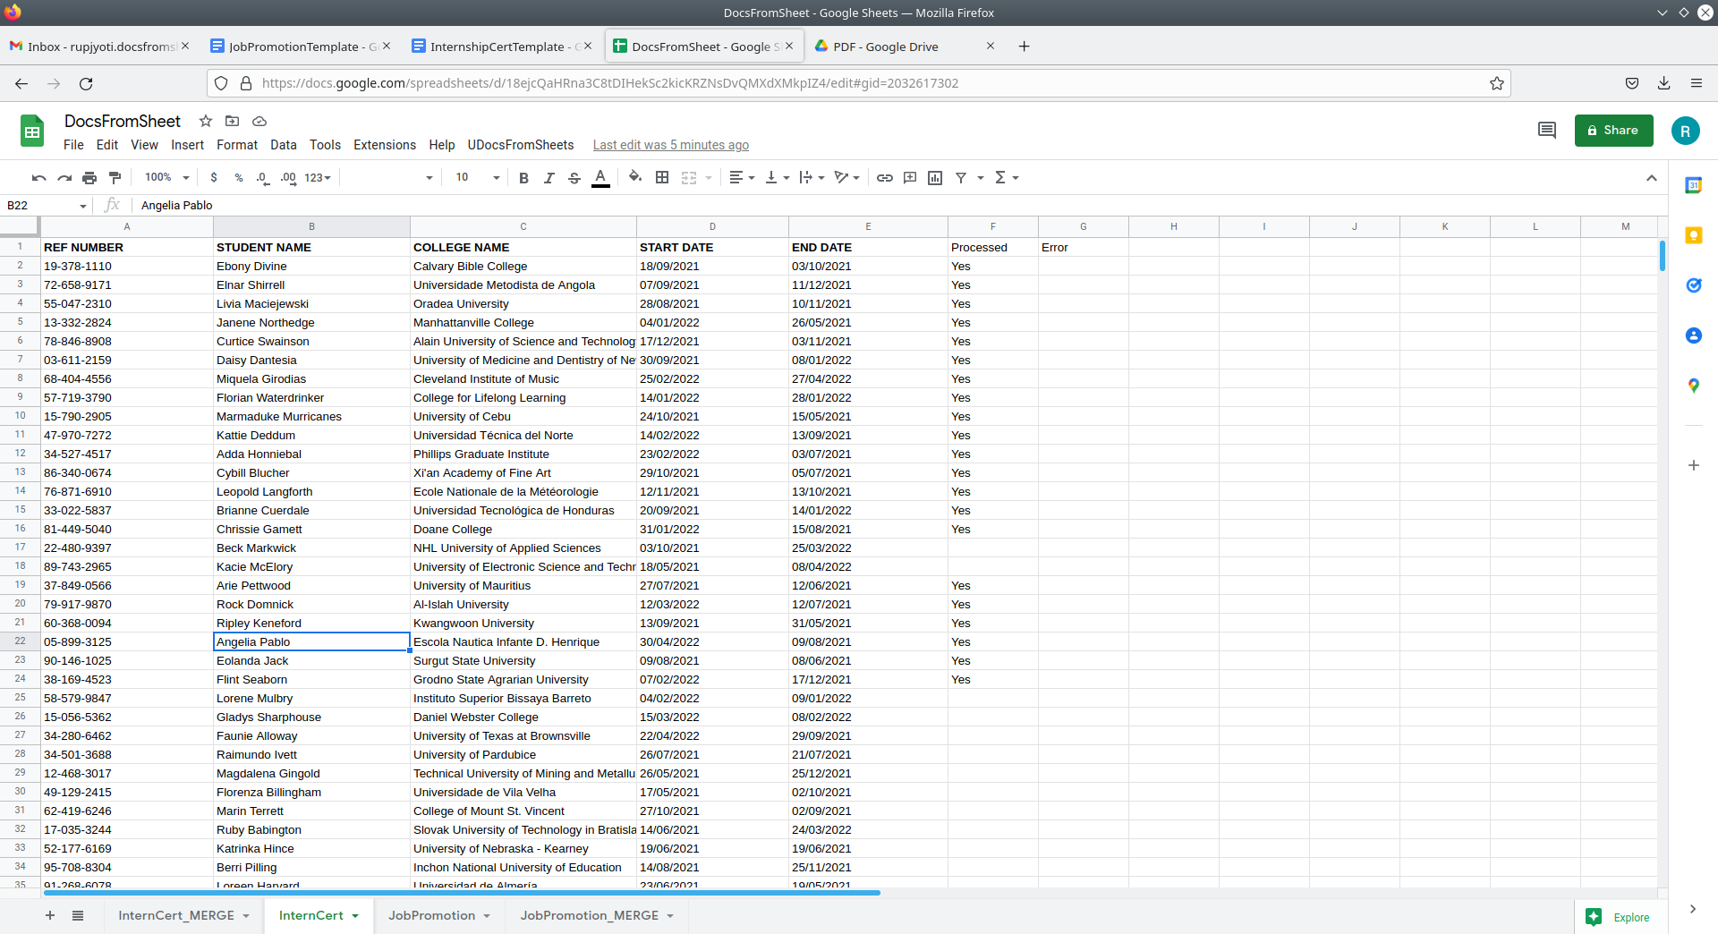Insert a link with the link icon
Image resolution: width=1718 pixels, height=934 pixels.
[x=885, y=178]
